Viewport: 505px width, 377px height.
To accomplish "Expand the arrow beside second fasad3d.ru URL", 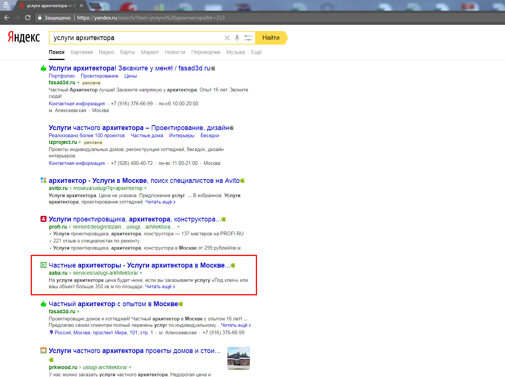I will pyautogui.click(x=78, y=312).
